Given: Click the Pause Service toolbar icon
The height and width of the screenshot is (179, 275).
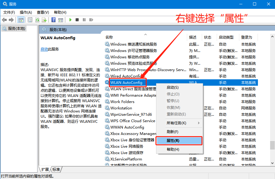Looking at the screenshot, I should 84,20.
